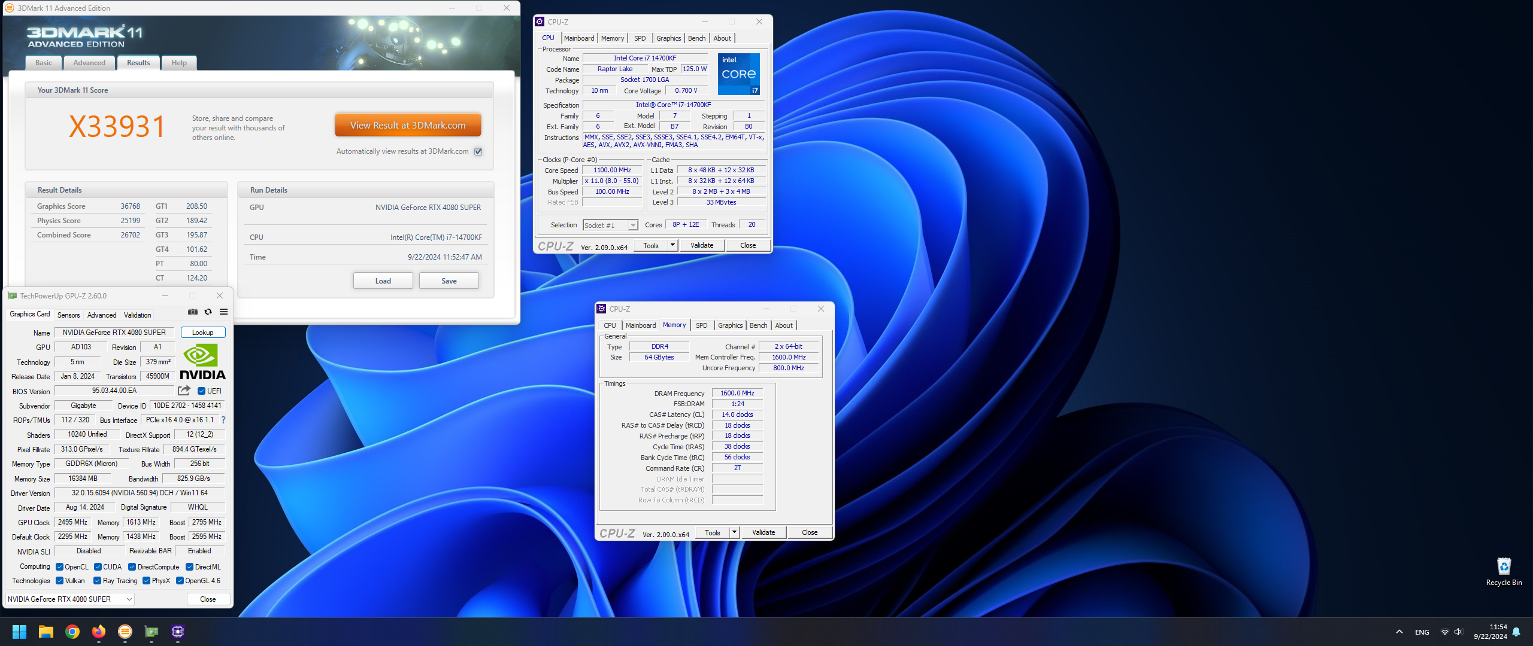Image resolution: width=1533 pixels, height=646 pixels.
Task: Click the Graphics Score value 36768
Action: pos(130,206)
